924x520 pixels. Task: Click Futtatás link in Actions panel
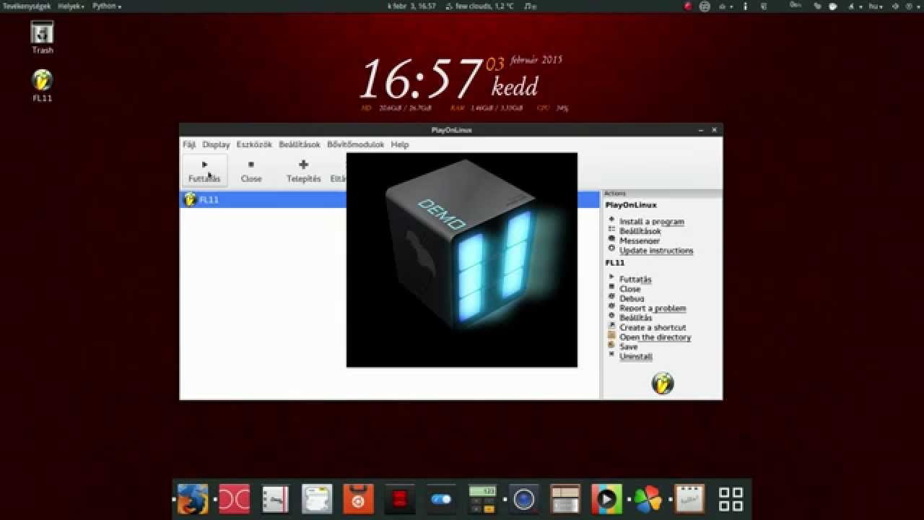click(635, 279)
